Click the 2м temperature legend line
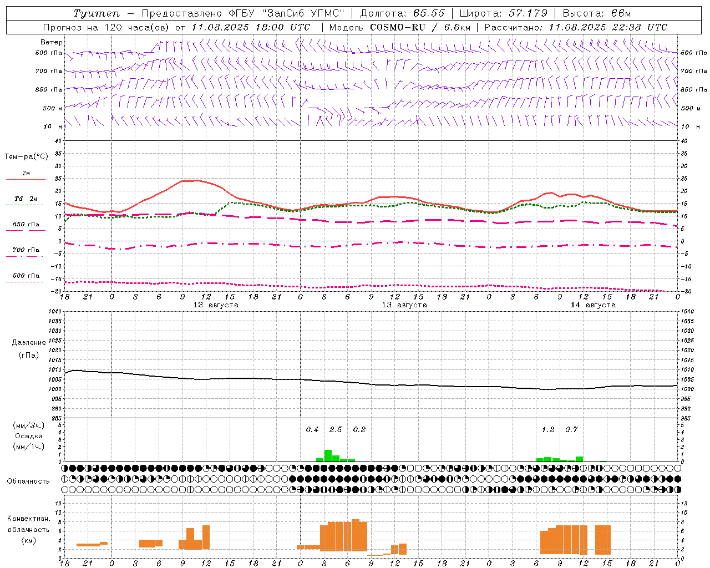 click(x=26, y=176)
